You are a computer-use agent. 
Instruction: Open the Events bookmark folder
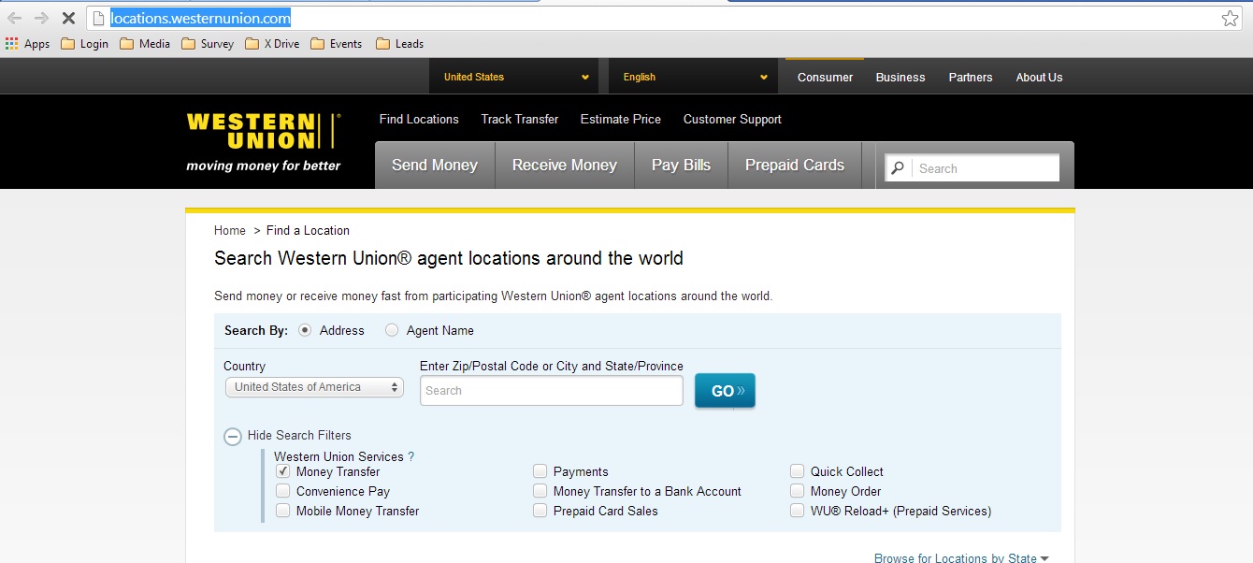tap(337, 44)
